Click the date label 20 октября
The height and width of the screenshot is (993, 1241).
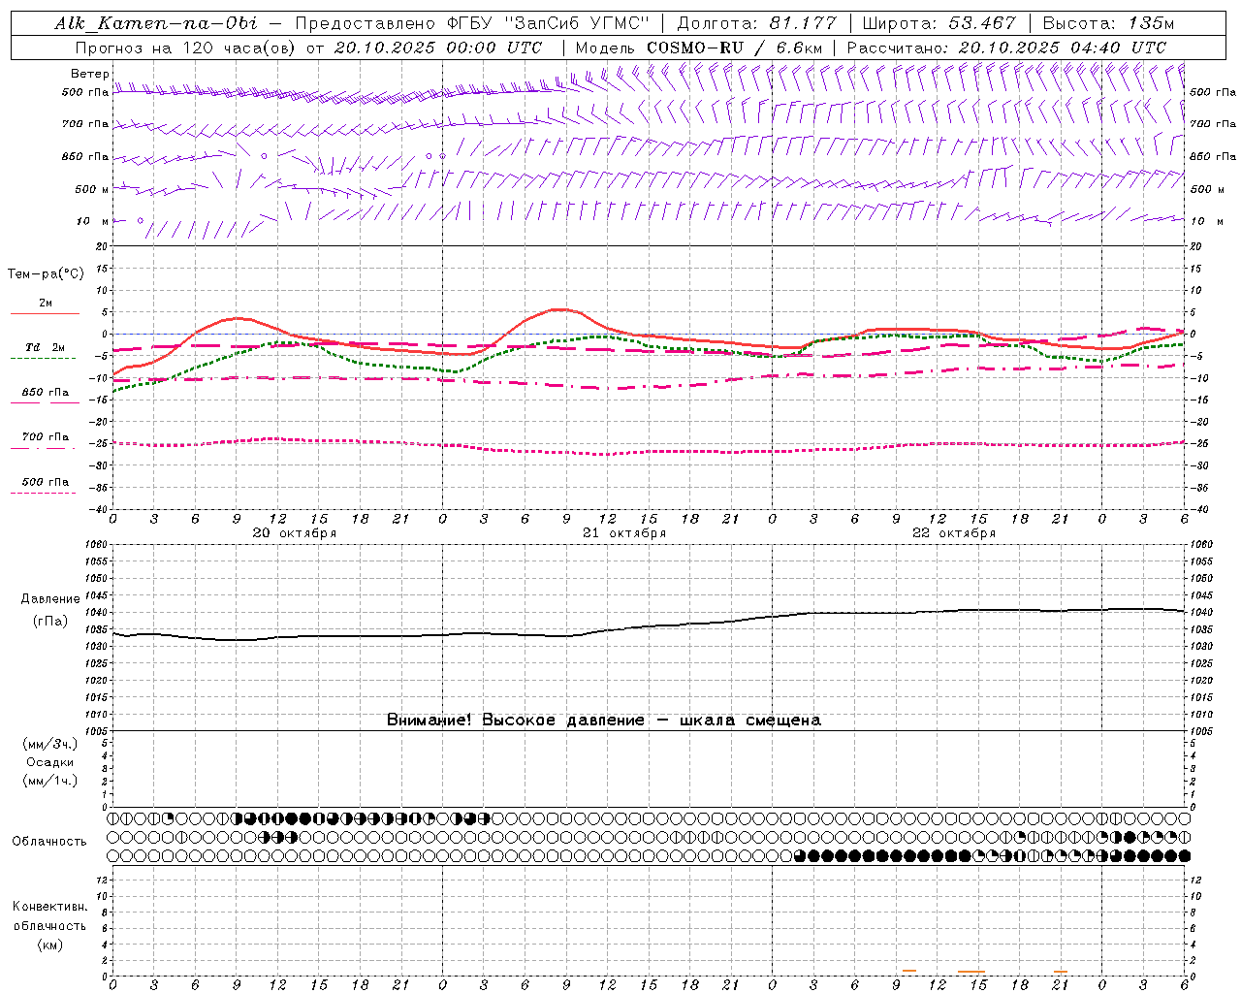tap(295, 533)
